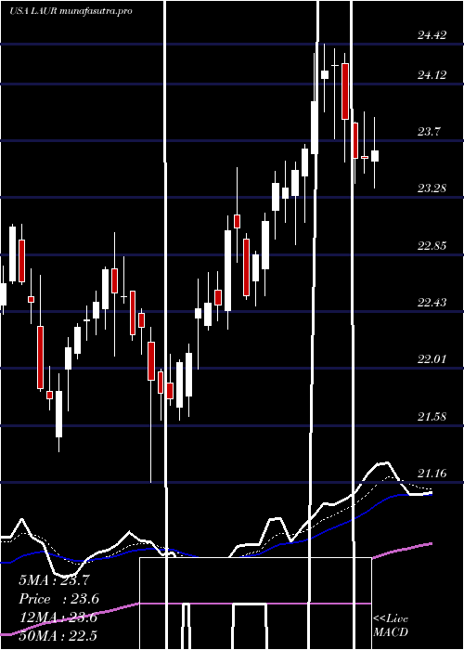Select the 21.58 price level label
The width and height of the screenshot is (464, 650).
432,417
